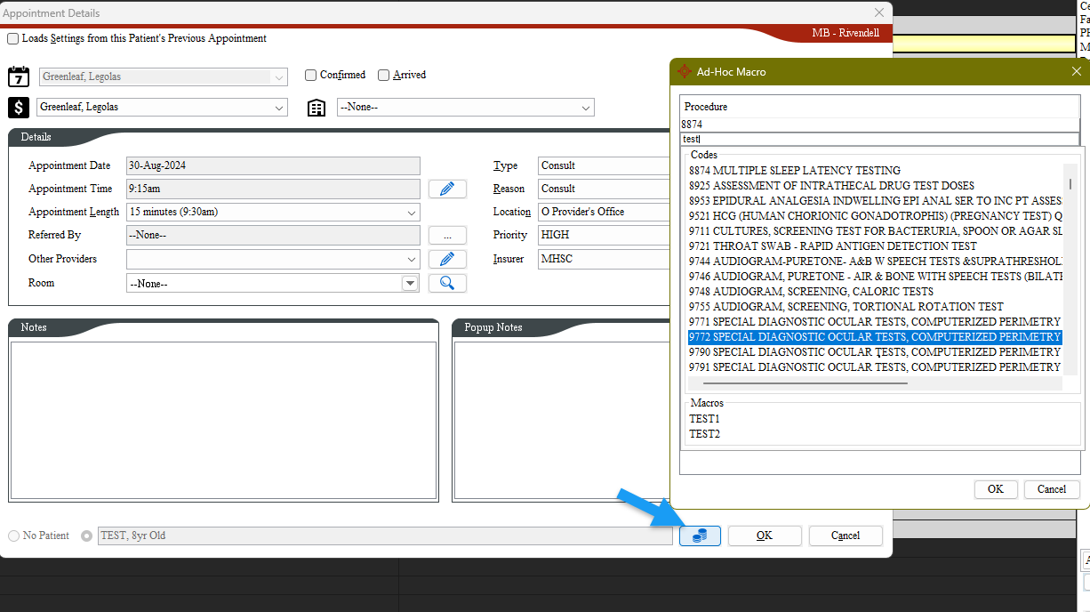Select code 8874 Multiple Sleep Latency Testing
Viewport: 1090px width, 612px height.
tap(794, 171)
